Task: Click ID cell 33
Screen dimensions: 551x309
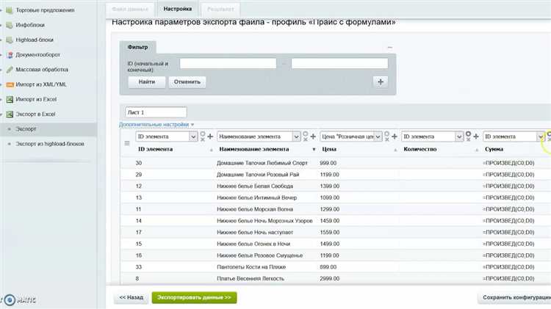Action: tap(138, 267)
